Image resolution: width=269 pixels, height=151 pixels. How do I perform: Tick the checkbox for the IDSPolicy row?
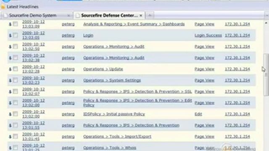pyautogui.click(x=16, y=114)
